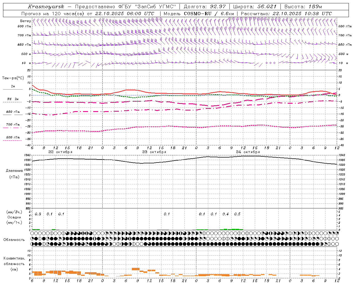Click the "(гПа)" unit label under Давление
This screenshot has height=283, width=353.
click(x=14, y=177)
